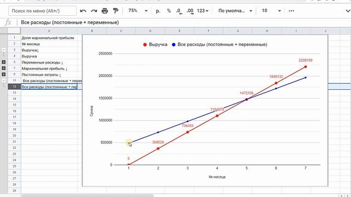Screen dimensions: 351x197
Task: Expand the row group at row 9
Action: click(4, 74)
